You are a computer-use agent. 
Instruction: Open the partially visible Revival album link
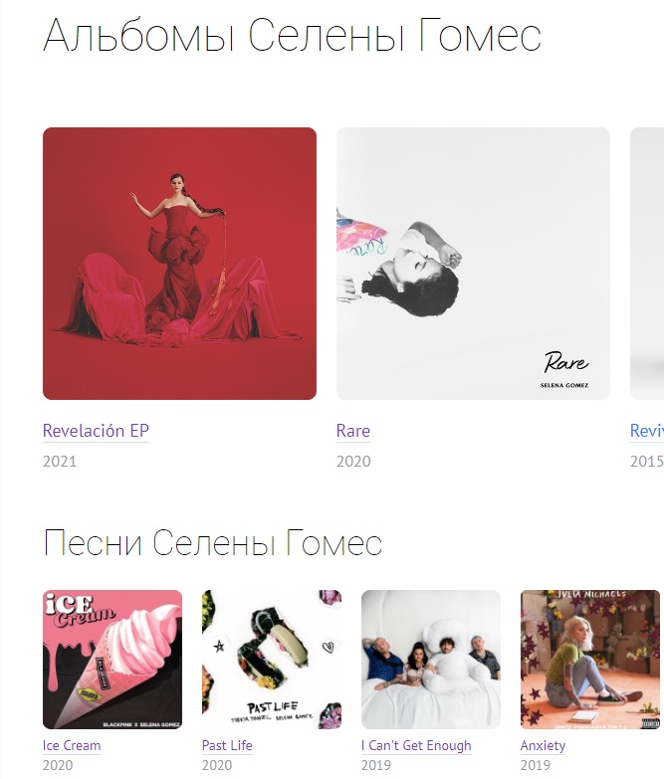click(647, 431)
